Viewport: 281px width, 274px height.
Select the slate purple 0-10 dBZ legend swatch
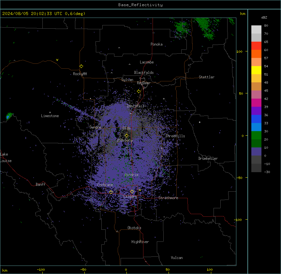[256, 152]
